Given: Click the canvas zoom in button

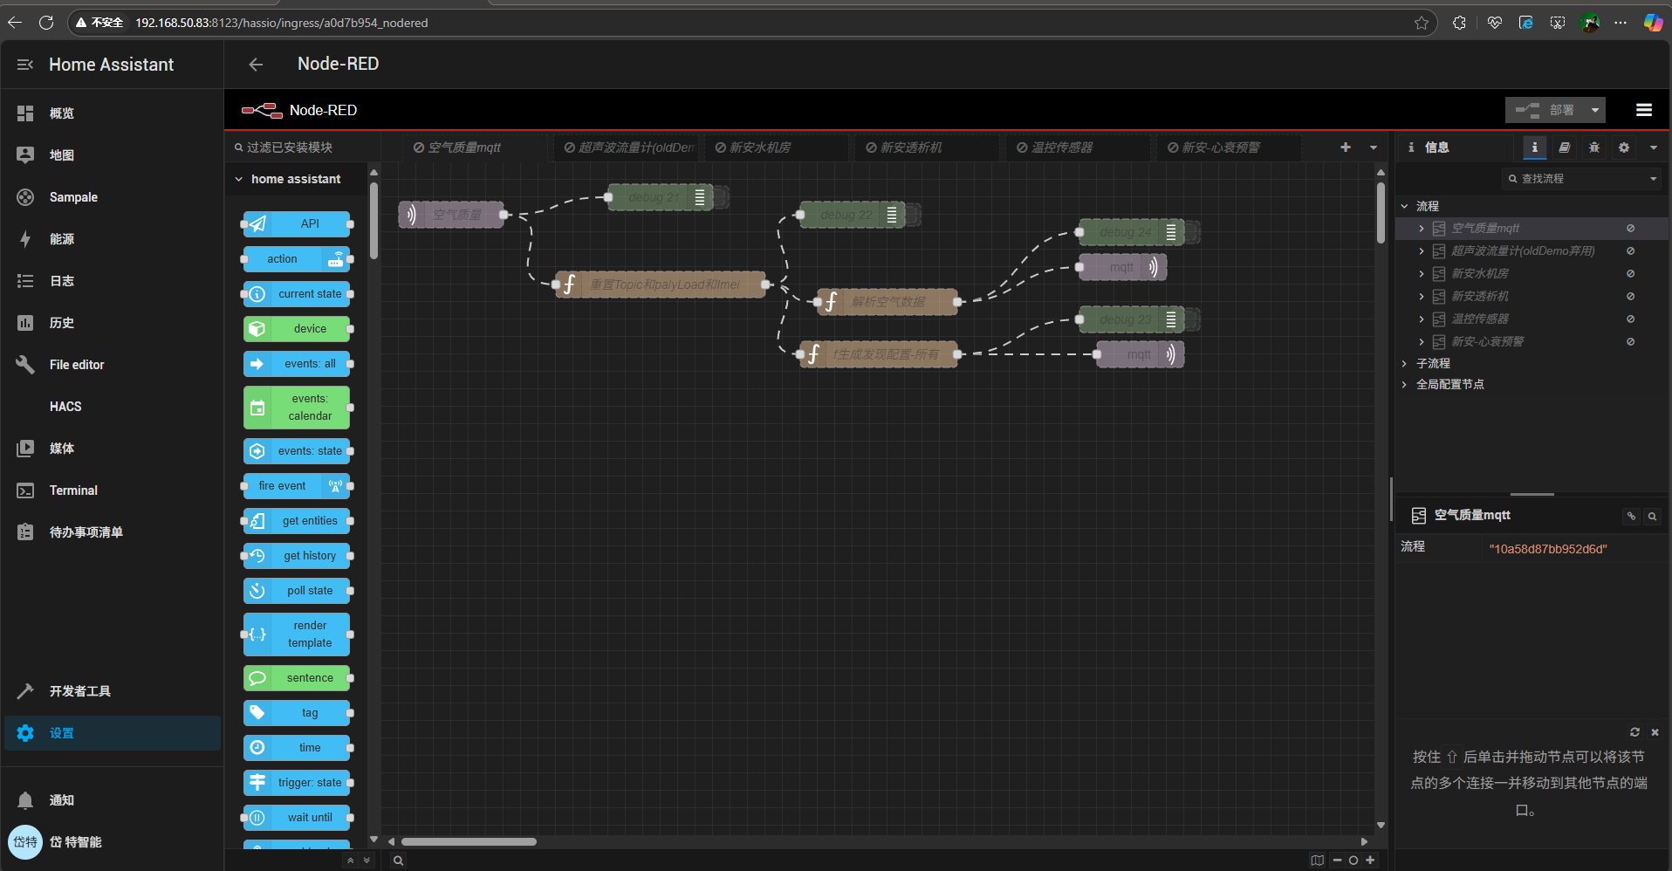Looking at the screenshot, I should tap(1370, 861).
